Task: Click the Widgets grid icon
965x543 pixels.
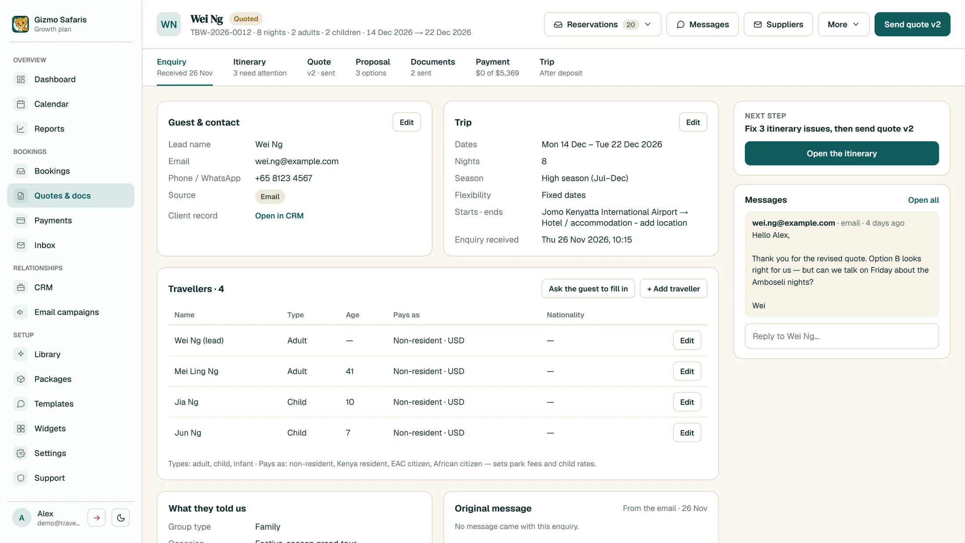Action: pos(21,429)
